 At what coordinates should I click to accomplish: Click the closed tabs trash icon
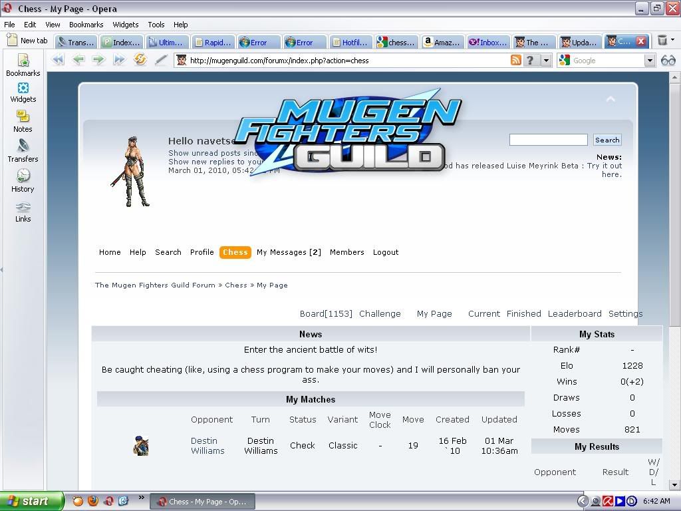662,41
